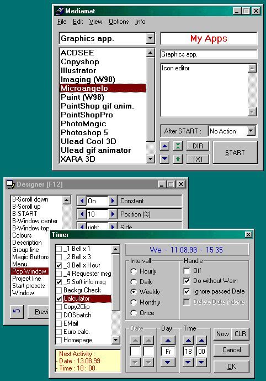Click Designer list scrollbar up arrow
Viewport: 266px width, 381px height.
[67, 200]
